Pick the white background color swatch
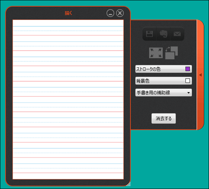209x189 pixels. click(188, 81)
